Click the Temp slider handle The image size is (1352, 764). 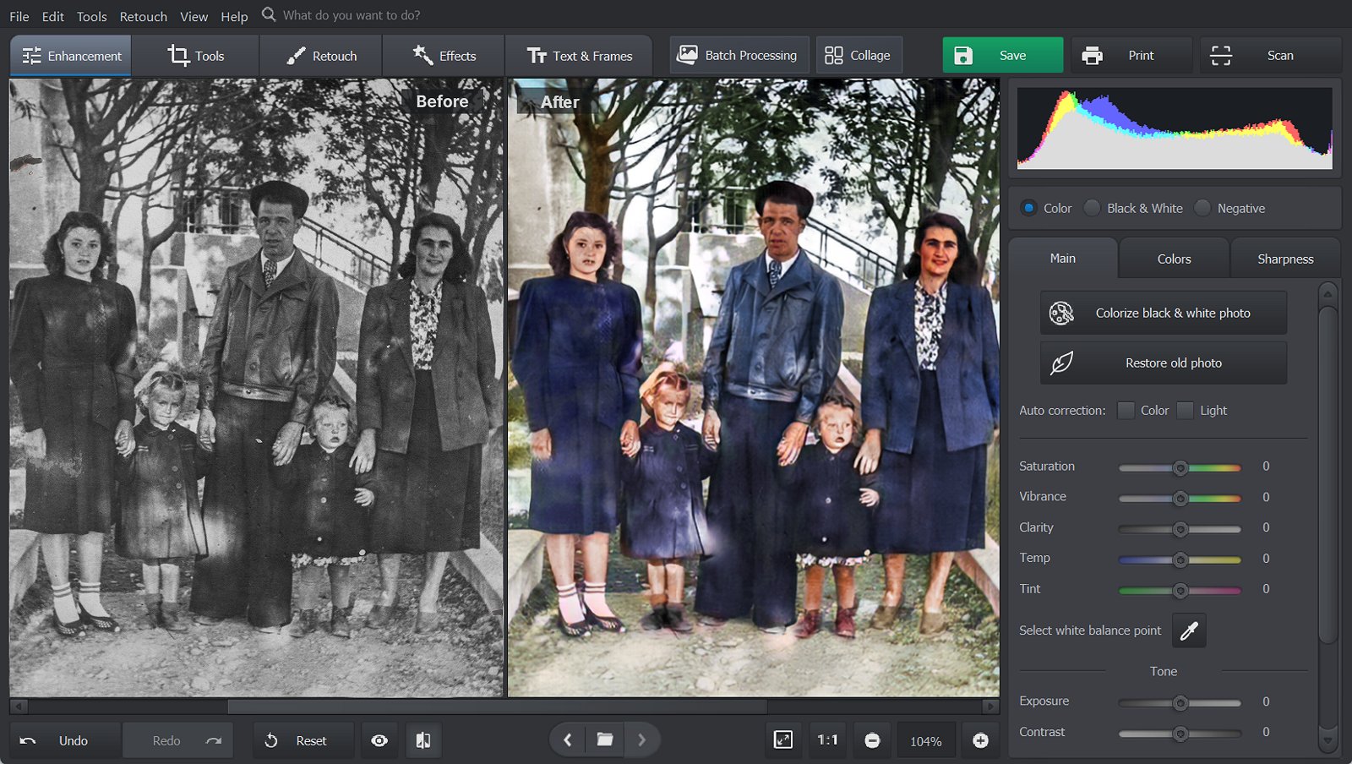[x=1180, y=559]
